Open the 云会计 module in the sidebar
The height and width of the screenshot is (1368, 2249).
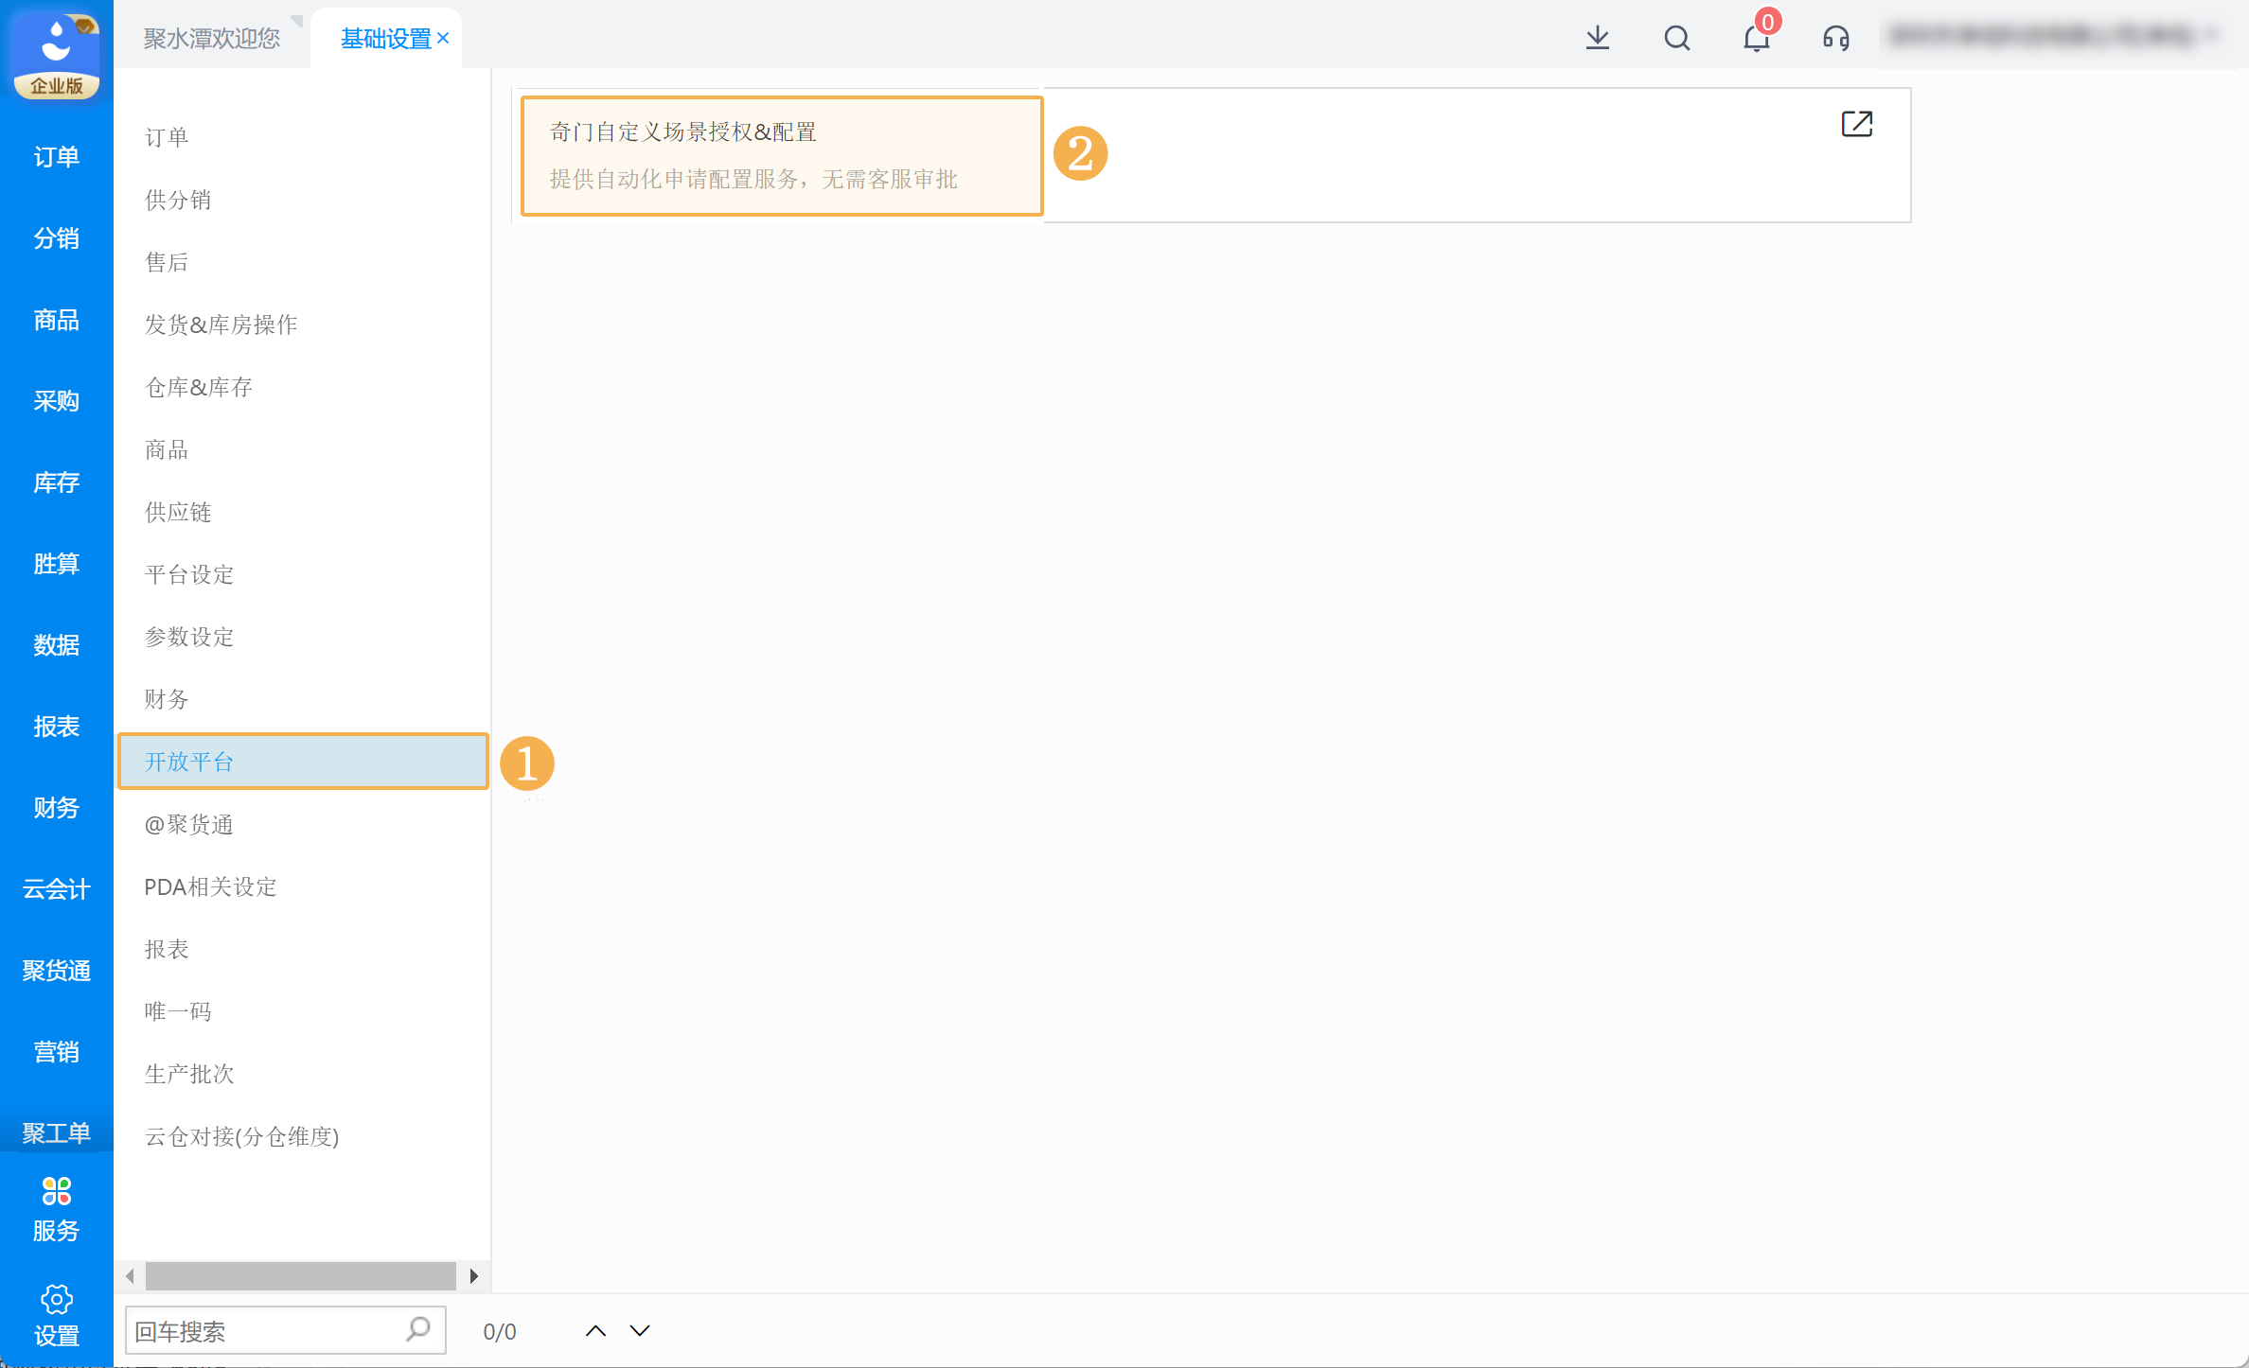(x=56, y=888)
